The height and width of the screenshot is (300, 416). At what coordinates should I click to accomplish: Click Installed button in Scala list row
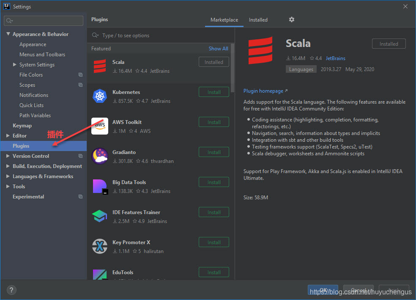click(x=214, y=62)
